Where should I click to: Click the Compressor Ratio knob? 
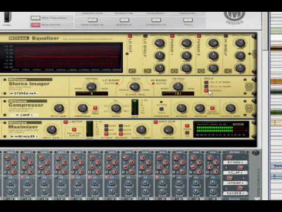coord(116,108)
